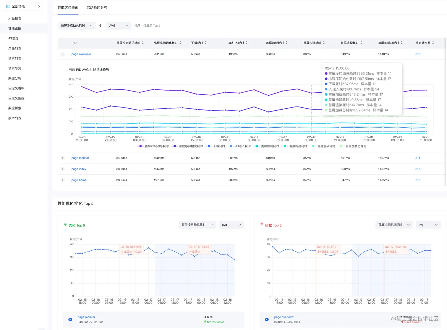447x330 pixels.
Task: Open the 全部功能 grid icon
Action: tap(8, 6)
